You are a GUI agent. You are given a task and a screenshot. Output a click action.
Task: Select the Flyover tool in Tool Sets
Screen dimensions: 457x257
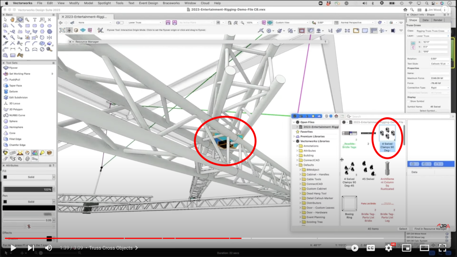pos(14,68)
